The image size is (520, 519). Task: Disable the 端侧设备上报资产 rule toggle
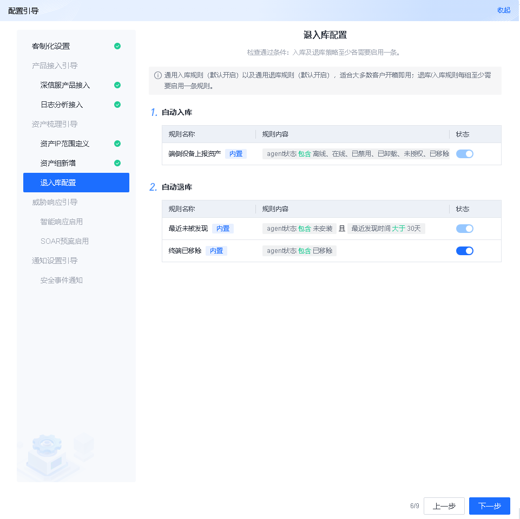pyautogui.click(x=465, y=153)
